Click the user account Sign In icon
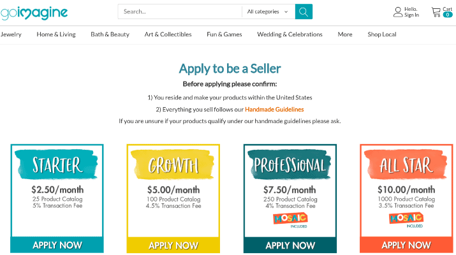Viewport: 456px width, 255px height. coord(397,12)
